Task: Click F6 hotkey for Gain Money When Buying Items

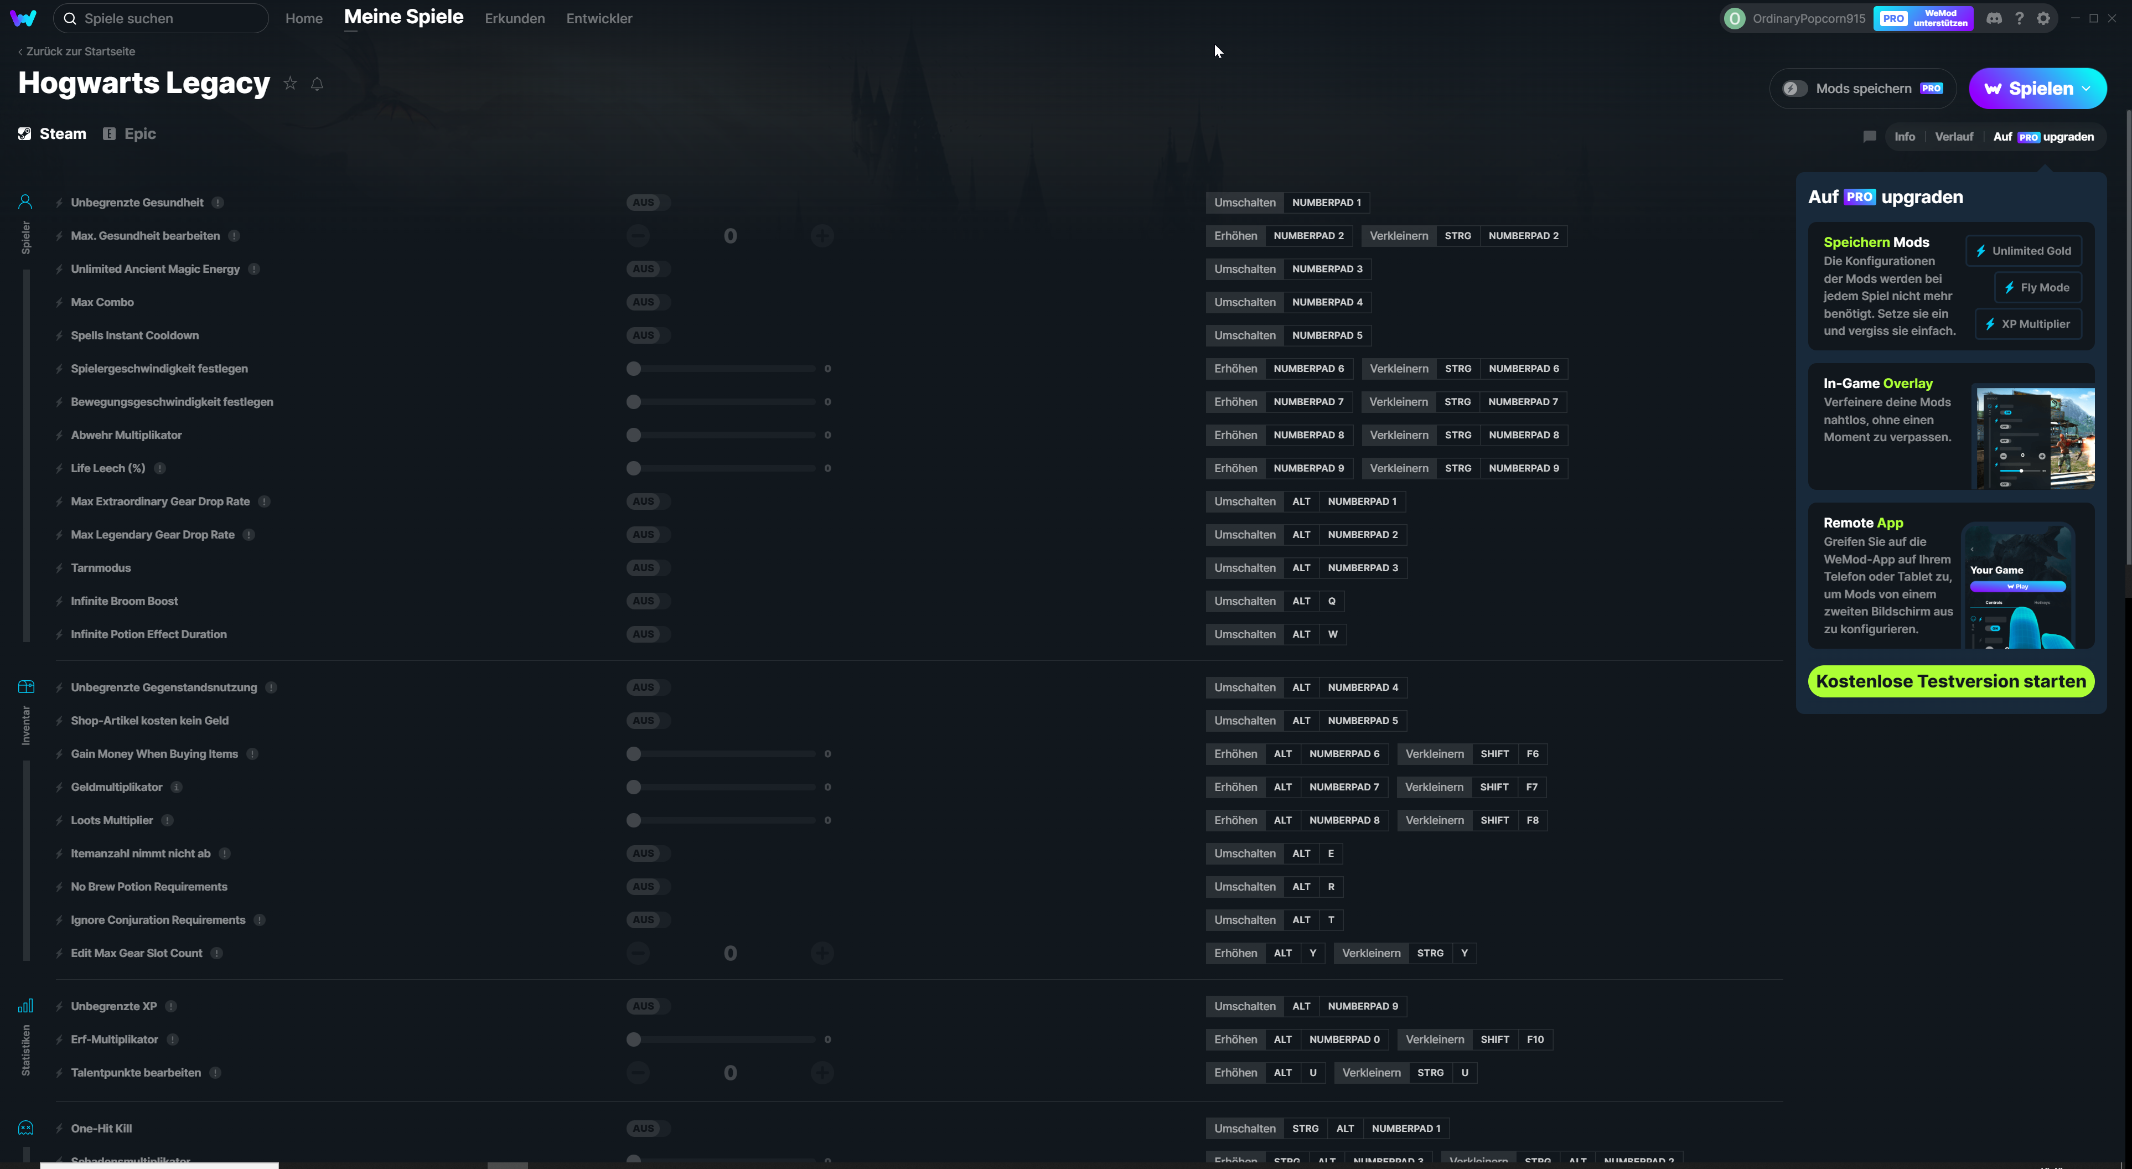Action: pyautogui.click(x=1533, y=754)
